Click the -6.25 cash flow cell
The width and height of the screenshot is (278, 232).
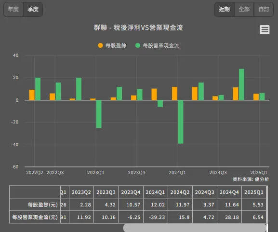click(x=131, y=217)
